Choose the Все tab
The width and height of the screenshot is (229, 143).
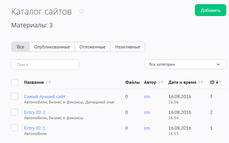point(21,47)
